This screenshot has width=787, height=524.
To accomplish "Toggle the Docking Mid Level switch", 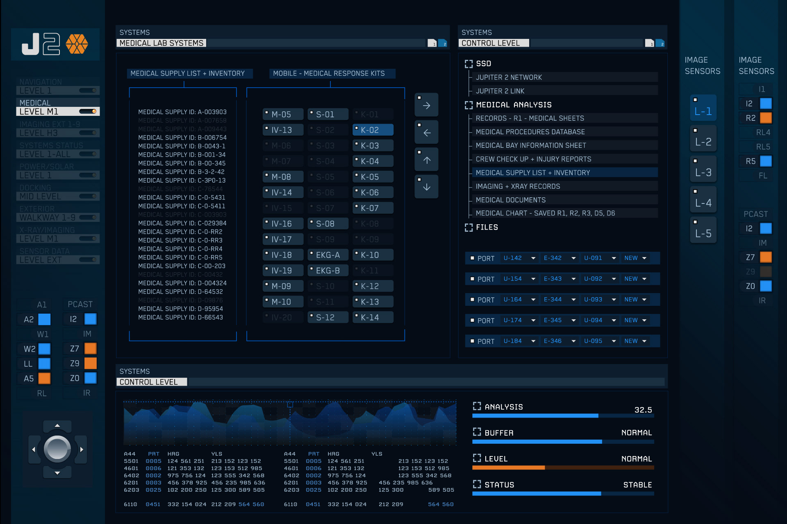I will pos(88,196).
